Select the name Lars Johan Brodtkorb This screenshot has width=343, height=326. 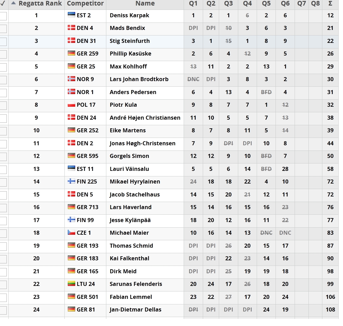pyautogui.click(x=139, y=79)
